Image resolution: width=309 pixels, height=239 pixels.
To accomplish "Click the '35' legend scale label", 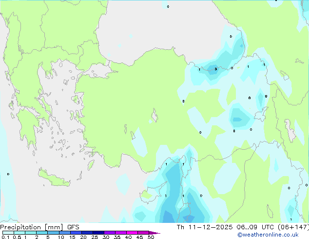I will (117, 237).
